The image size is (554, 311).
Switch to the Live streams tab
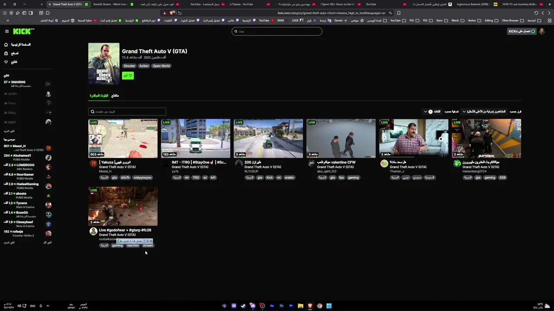[99, 95]
